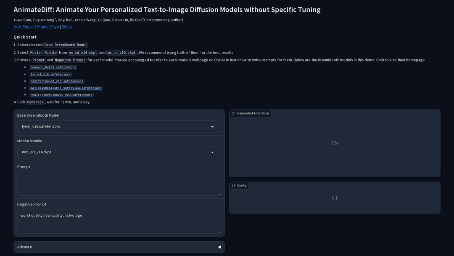This screenshot has height=256, width=454.
Task: Open realisticVisionV20_v20.safetensors model homepage
Action: [x=61, y=95]
